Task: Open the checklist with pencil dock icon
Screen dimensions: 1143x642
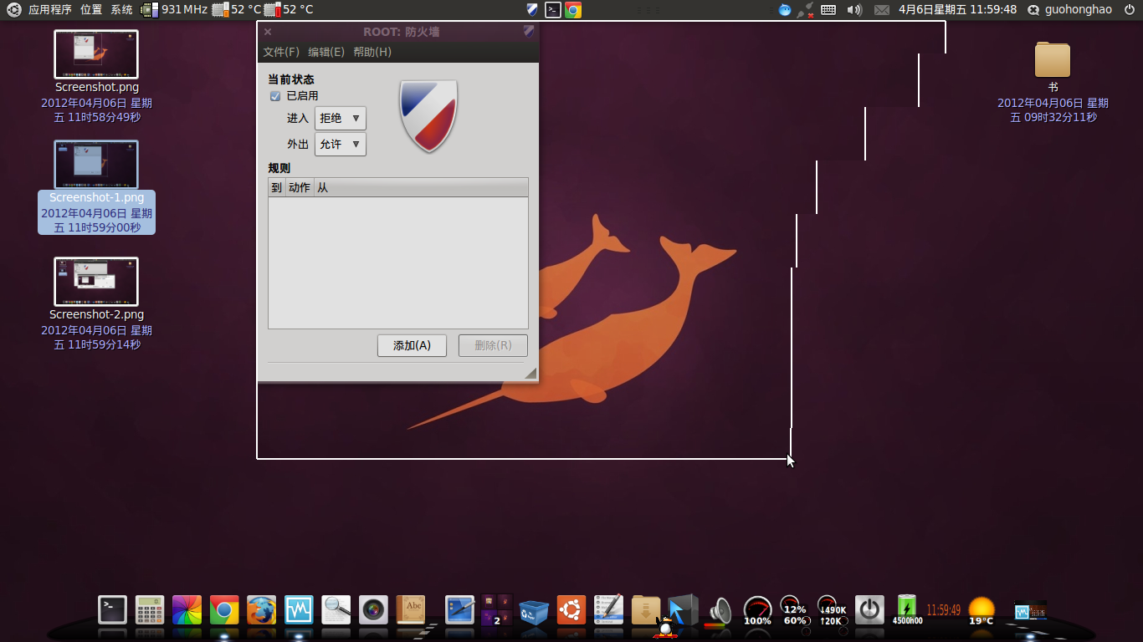Action: pyautogui.click(x=608, y=609)
